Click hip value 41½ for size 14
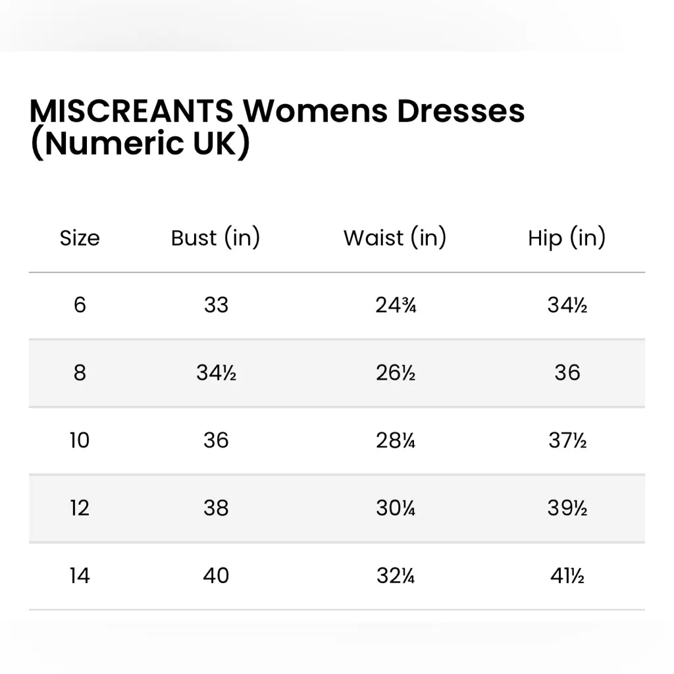 click(567, 576)
